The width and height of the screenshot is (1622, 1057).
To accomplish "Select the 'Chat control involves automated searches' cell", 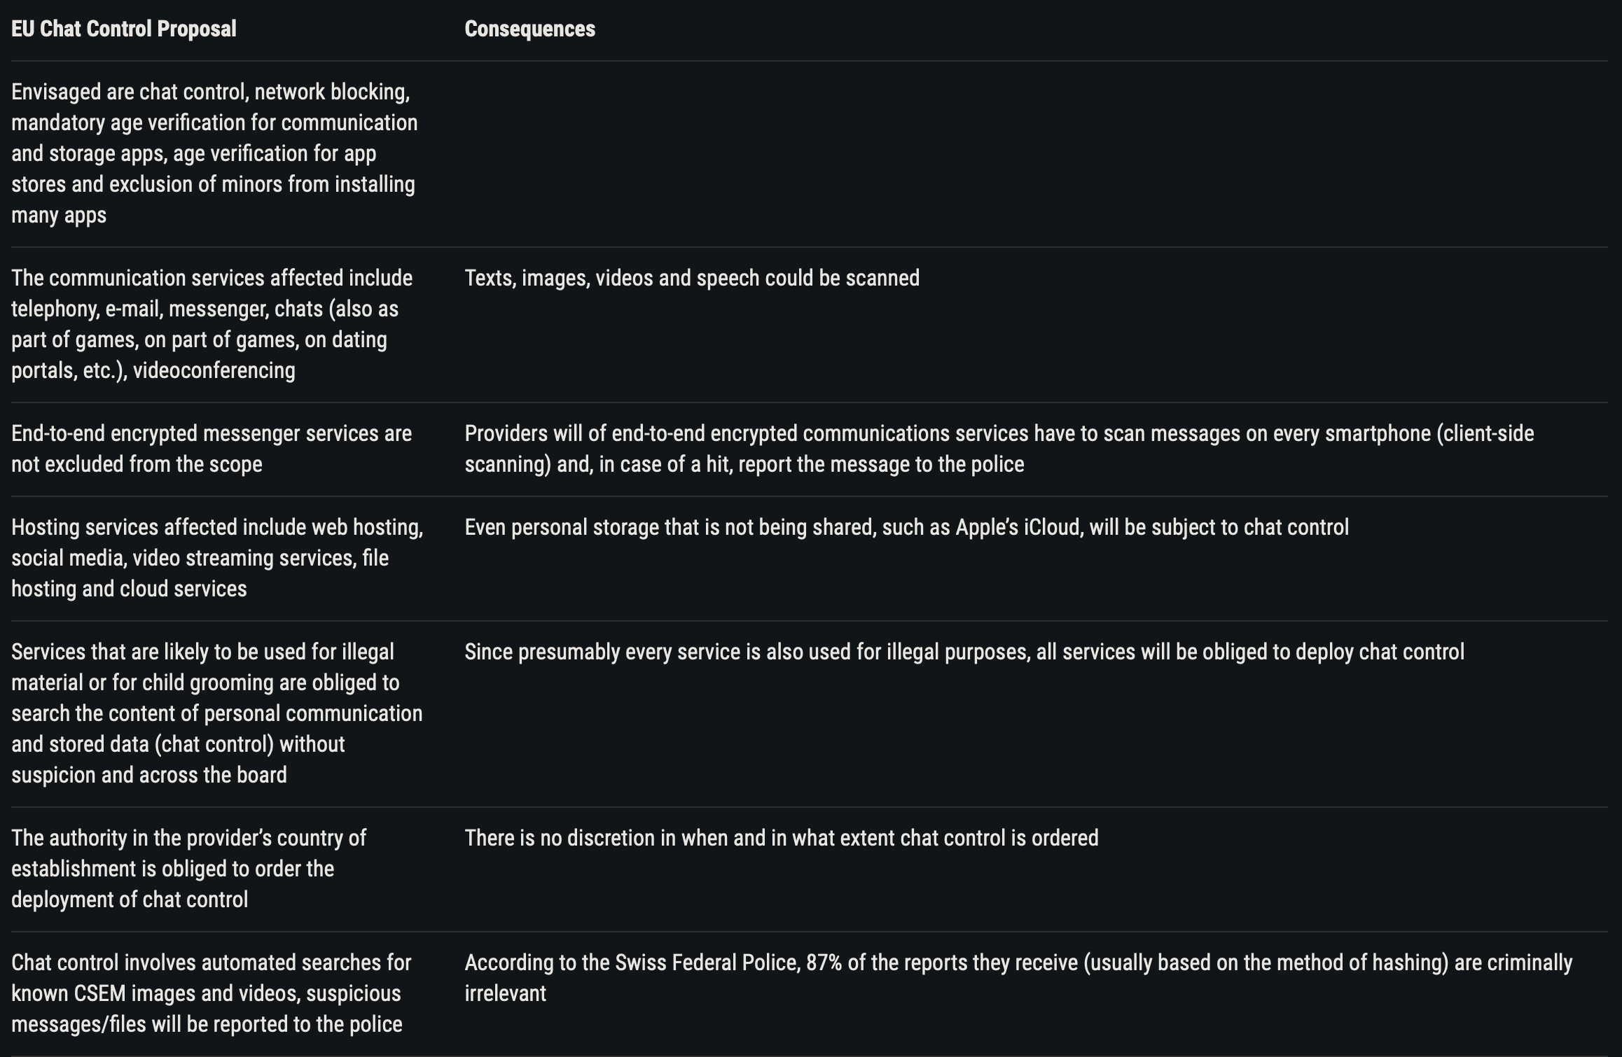I will 217,993.
